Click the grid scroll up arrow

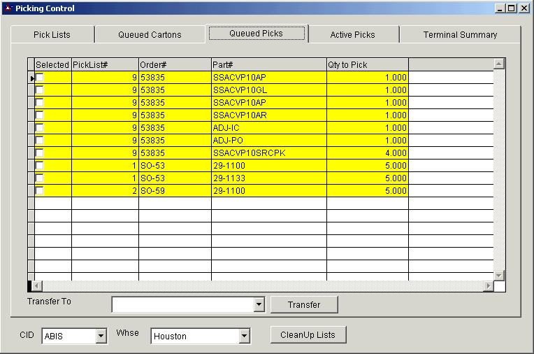click(498, 64)
